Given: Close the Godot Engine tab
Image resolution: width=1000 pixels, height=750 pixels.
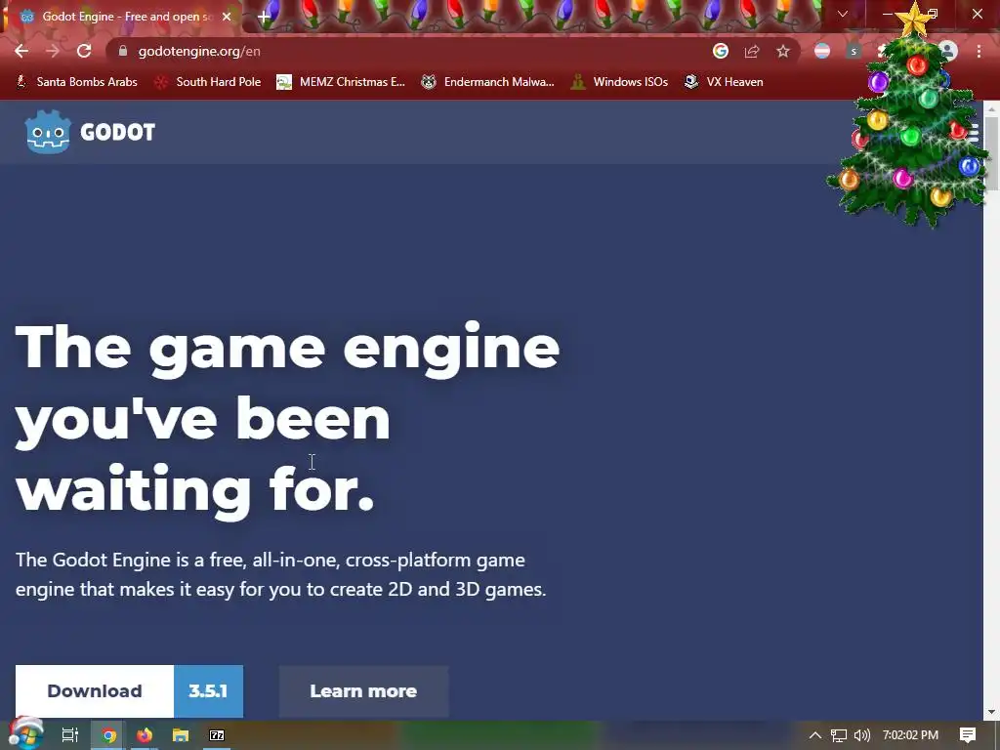Looking at the screenshot, I should point(227,17).
